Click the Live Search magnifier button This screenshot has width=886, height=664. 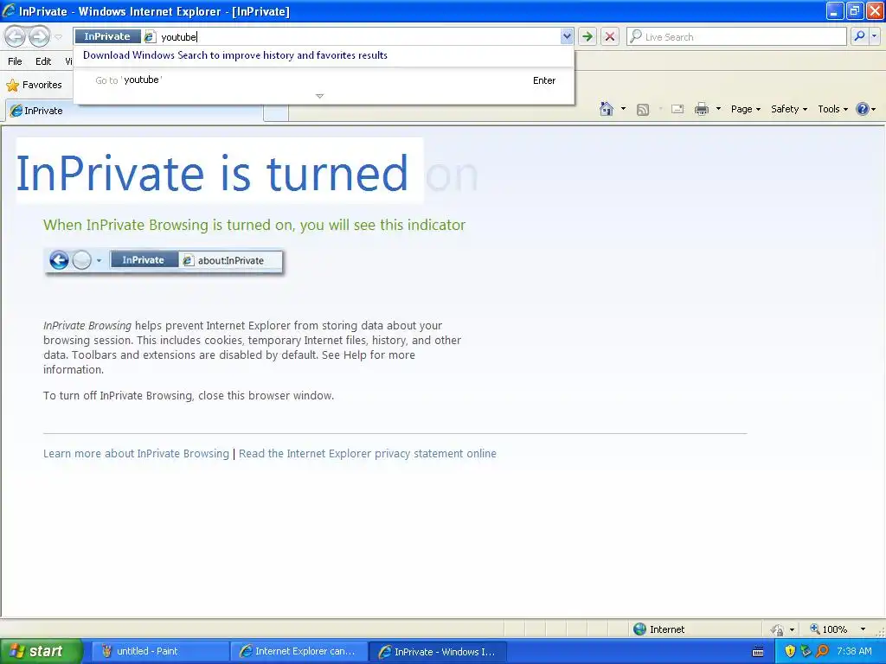click(x=859, y=36)
